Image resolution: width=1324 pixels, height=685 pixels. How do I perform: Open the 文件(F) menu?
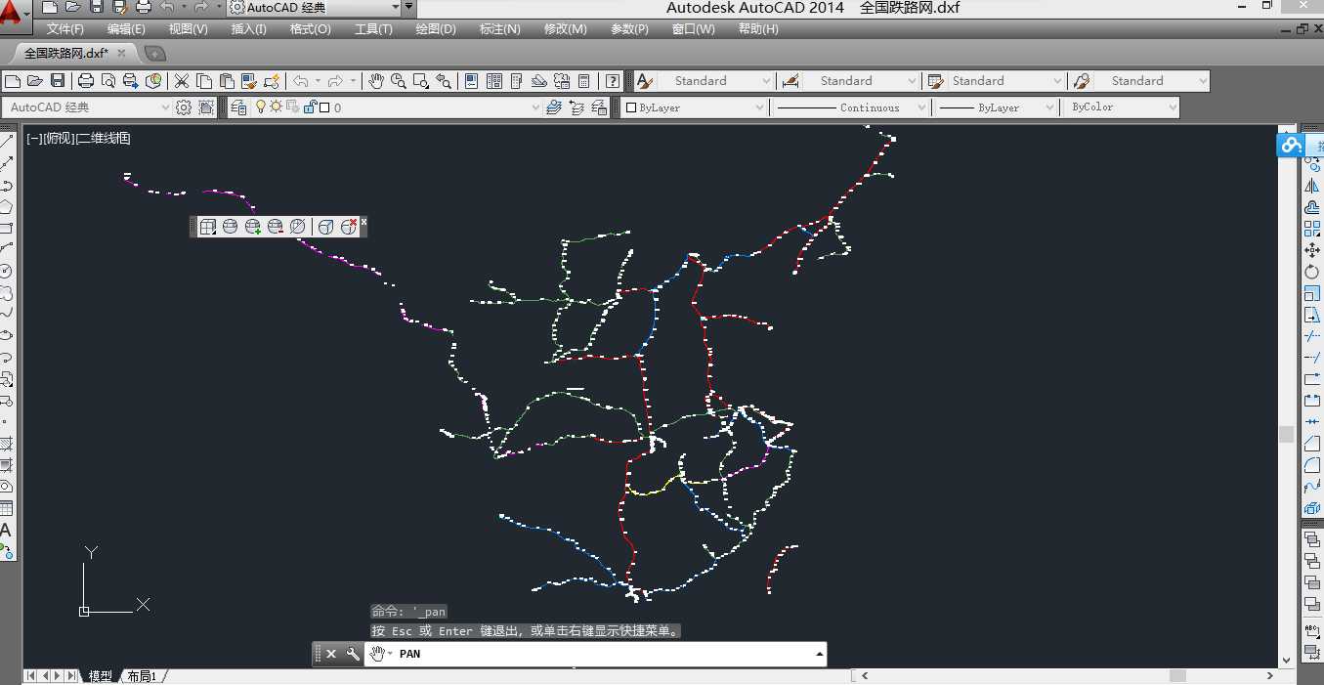(64, 29)
